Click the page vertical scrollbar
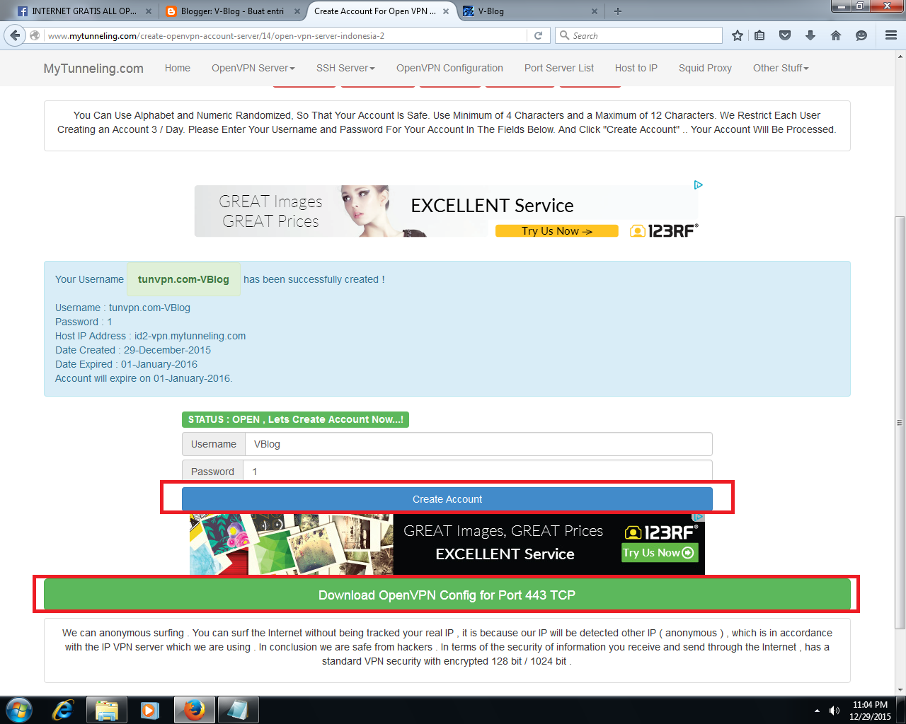 click(x=900, y=422)
